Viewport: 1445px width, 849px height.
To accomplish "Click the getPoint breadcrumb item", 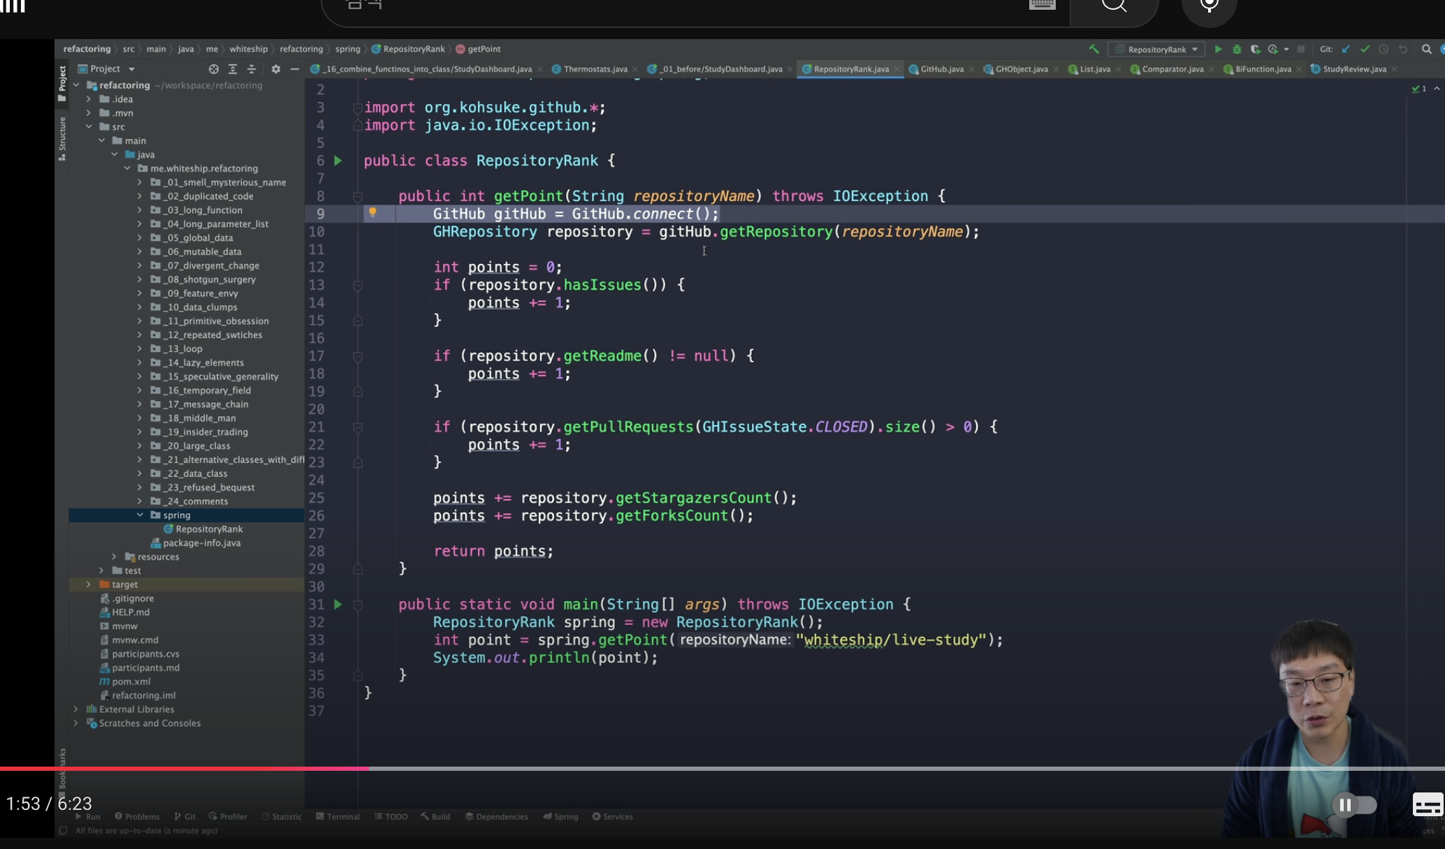I will tap(483, 49).
